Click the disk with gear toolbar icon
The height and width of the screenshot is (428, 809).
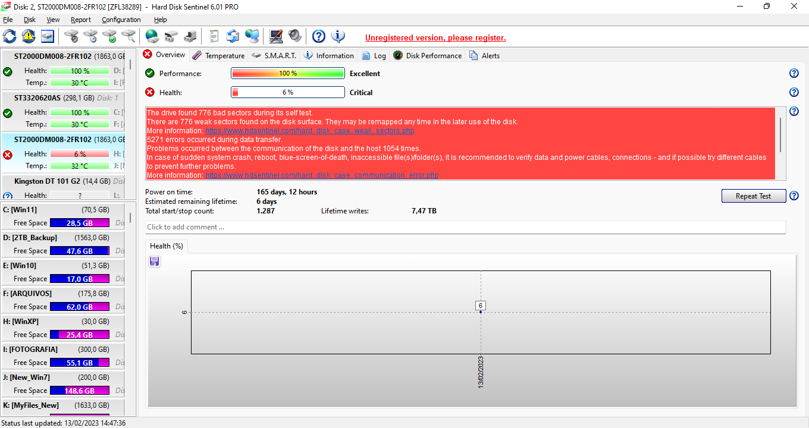click(x=71, y=36)
